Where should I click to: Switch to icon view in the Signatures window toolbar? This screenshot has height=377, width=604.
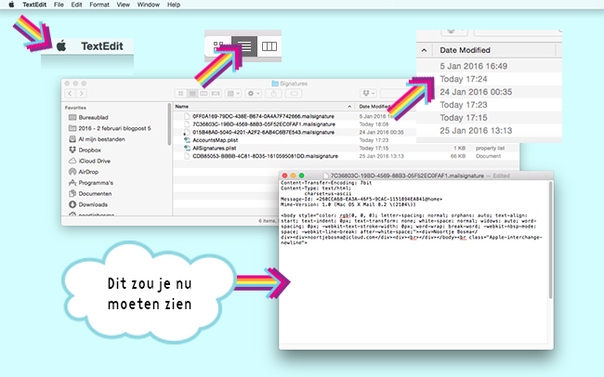(180, 93)
